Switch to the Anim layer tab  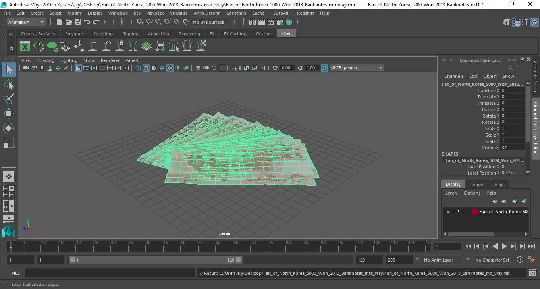499,185
